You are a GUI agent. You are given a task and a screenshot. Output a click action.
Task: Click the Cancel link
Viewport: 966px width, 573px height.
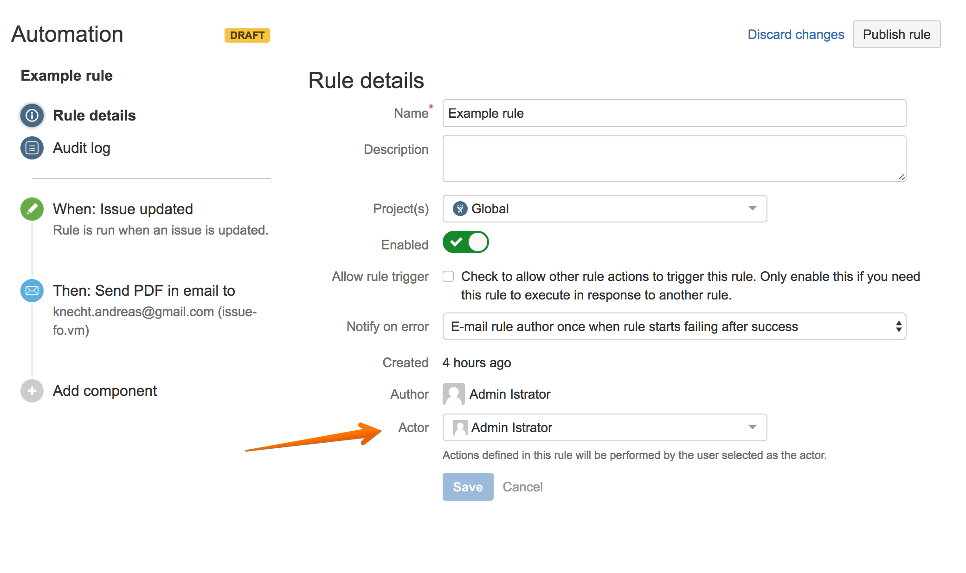click(522, 487)
